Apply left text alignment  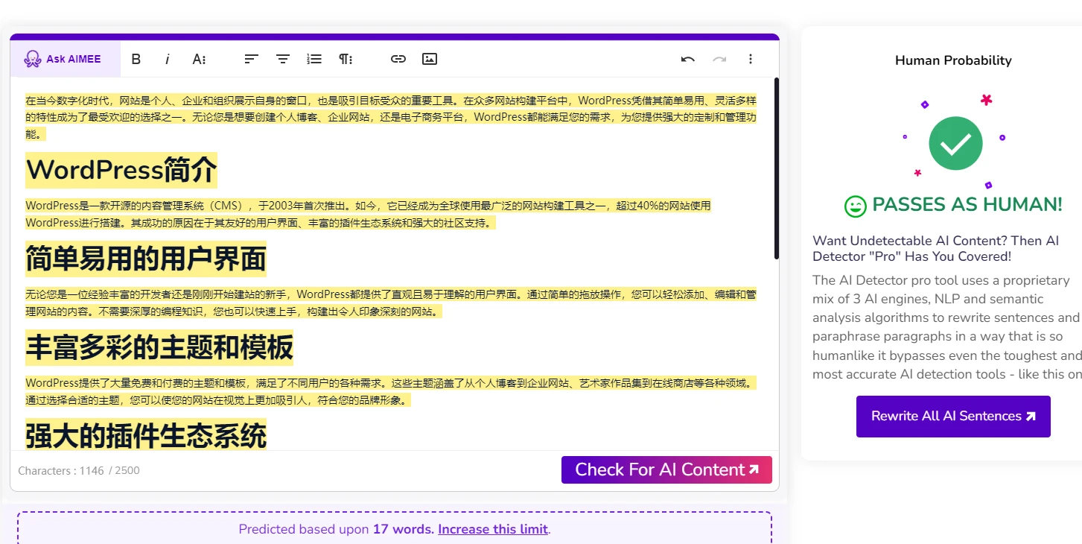pyautogui.click(x=252, y=59)
